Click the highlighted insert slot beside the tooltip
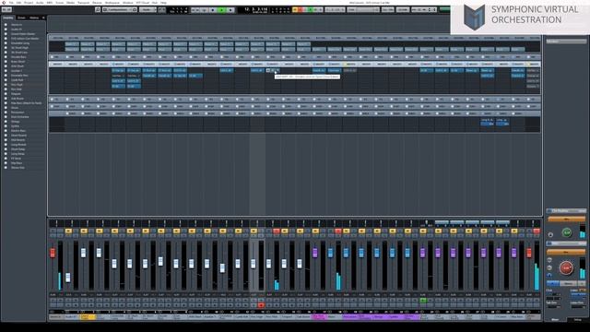 point(274,70)
